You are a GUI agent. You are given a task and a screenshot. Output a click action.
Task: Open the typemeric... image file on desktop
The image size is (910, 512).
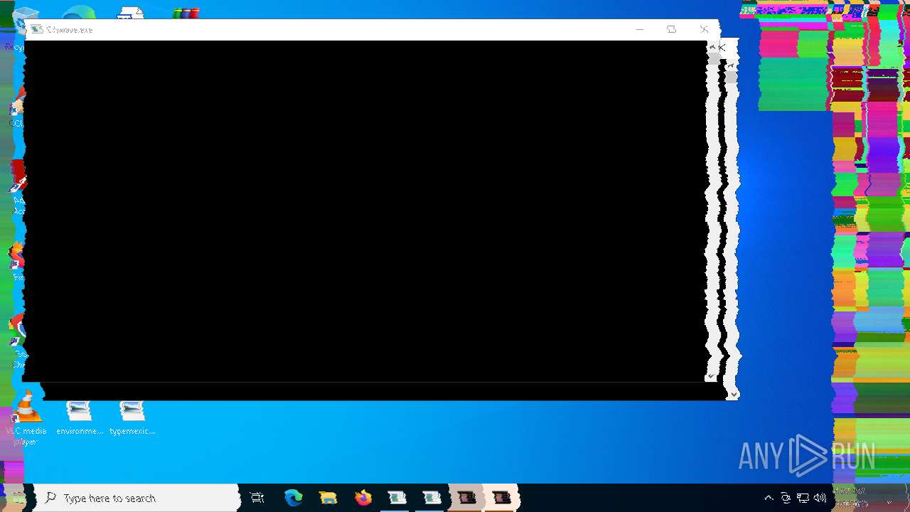[x=132, y=418]
